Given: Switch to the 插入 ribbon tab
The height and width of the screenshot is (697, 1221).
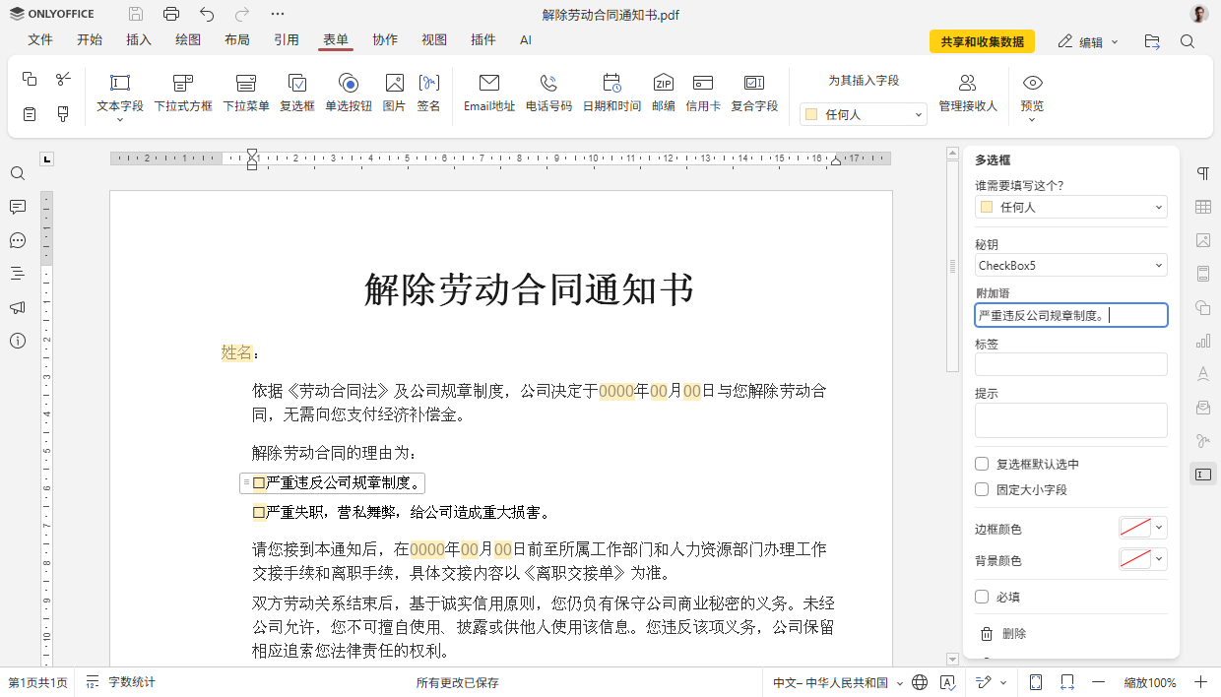Looking at the screenshot, I should [139, 40].
